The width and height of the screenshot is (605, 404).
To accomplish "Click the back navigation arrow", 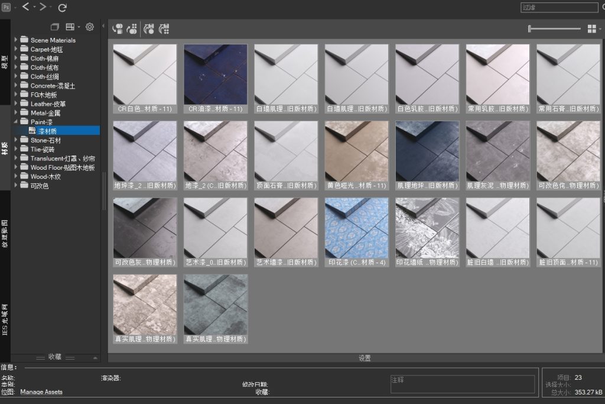I will (26, 7).
